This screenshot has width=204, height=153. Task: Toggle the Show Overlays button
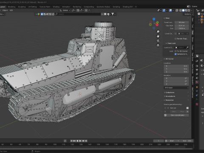point(170,10)
